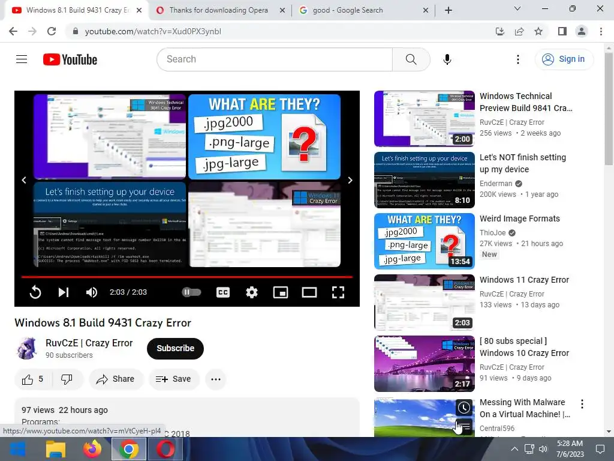614x461 pixels.
Task: Open Chrome three-dot menu
Action: (x=601, y=31)
